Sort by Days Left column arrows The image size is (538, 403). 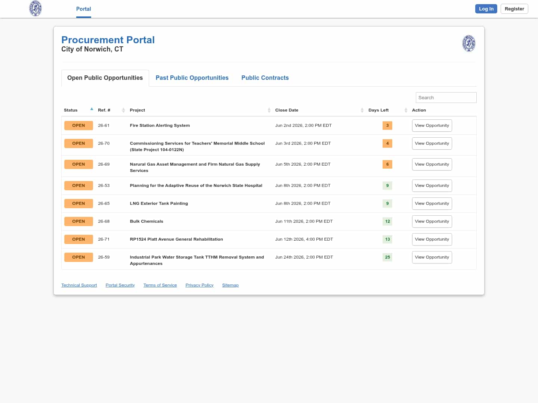click(406, 110)
